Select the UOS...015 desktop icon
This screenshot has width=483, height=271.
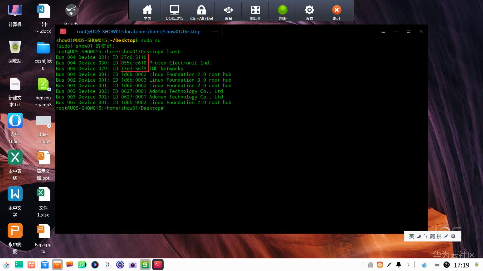pos(174,12)
